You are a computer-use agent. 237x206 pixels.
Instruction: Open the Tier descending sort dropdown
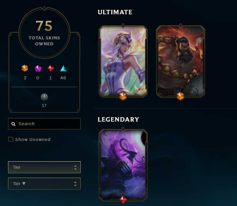[44, 184]
